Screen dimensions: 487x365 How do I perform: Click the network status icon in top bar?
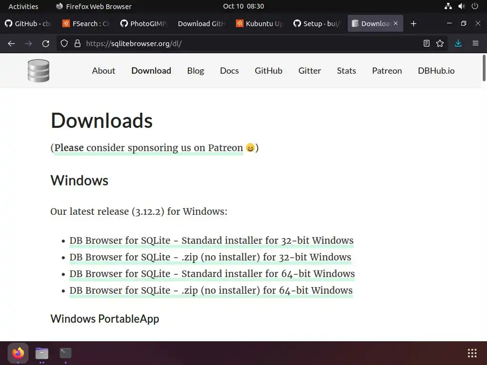[448, 6]
